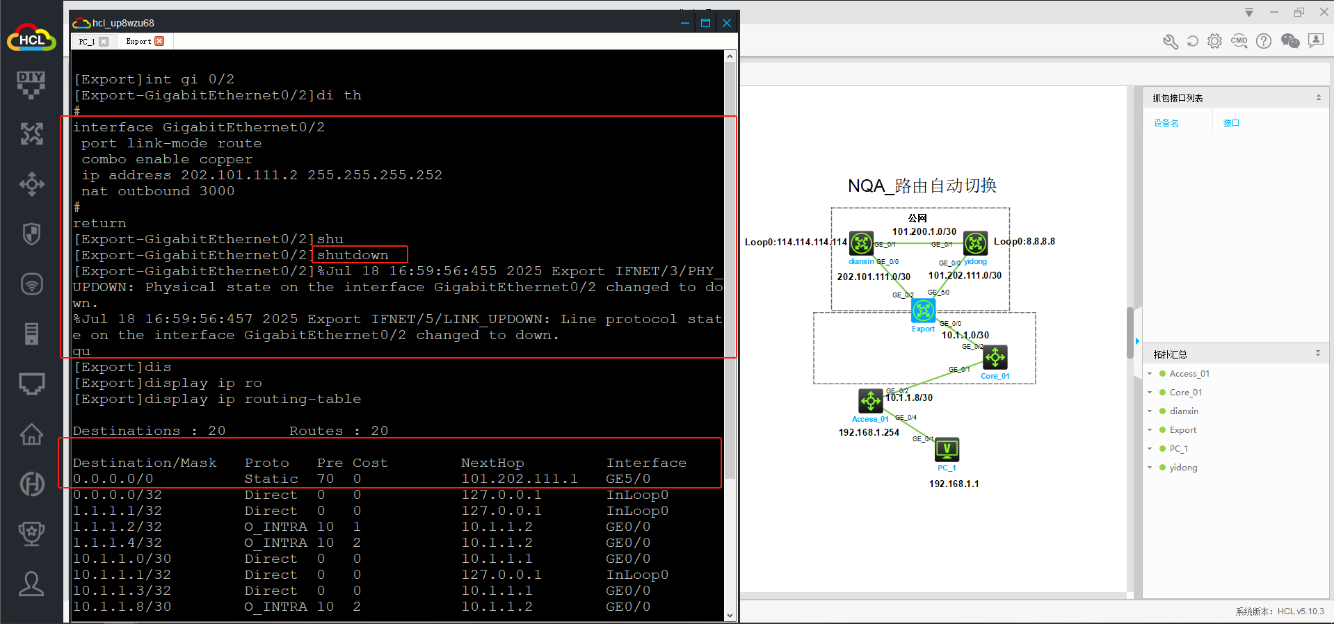Image resolution: width=1334 pixels, height=624 pixels.
Task: Select the Access_01 switch in the topology
Action: pyautogui.click(x=871, y=401)
